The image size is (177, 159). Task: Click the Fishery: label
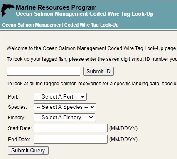point(17,118)
